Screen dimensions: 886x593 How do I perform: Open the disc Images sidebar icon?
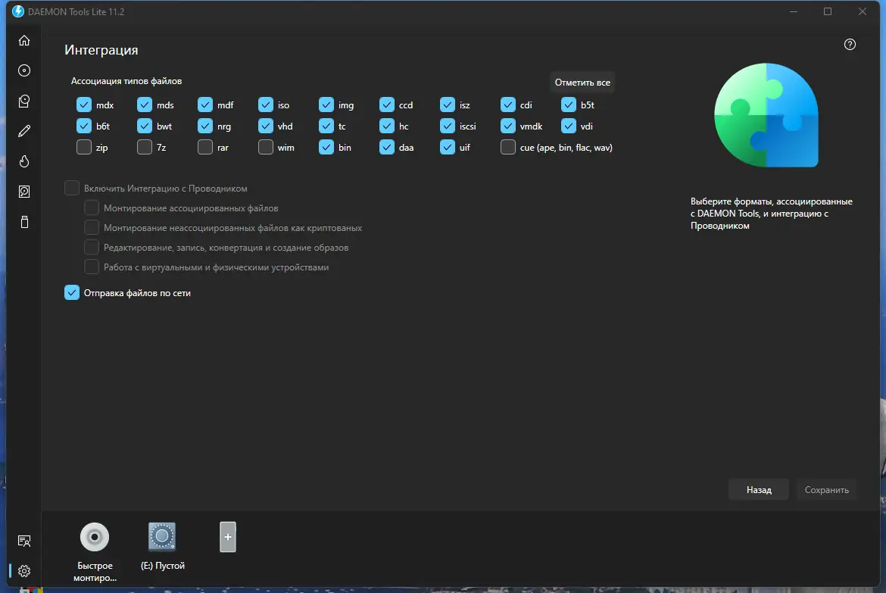tap(23, 70)
